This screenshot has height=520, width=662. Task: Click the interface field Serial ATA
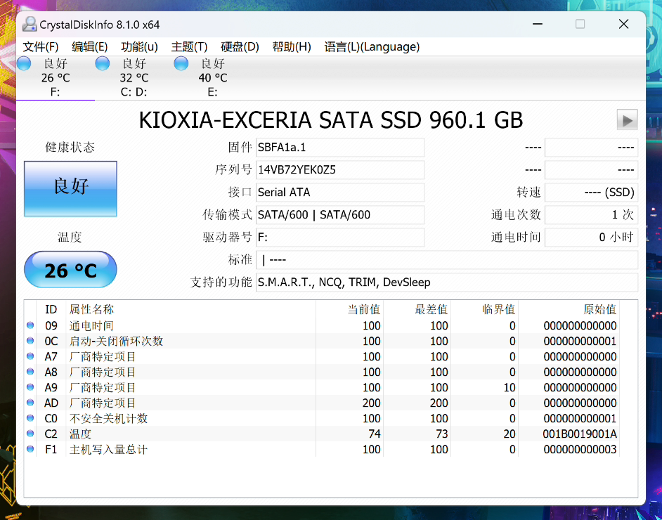[340, 193]
